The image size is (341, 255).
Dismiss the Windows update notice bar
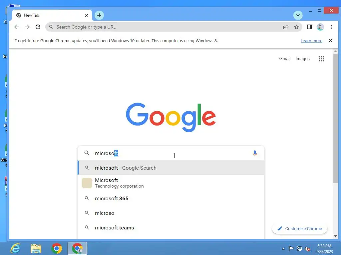330,41
